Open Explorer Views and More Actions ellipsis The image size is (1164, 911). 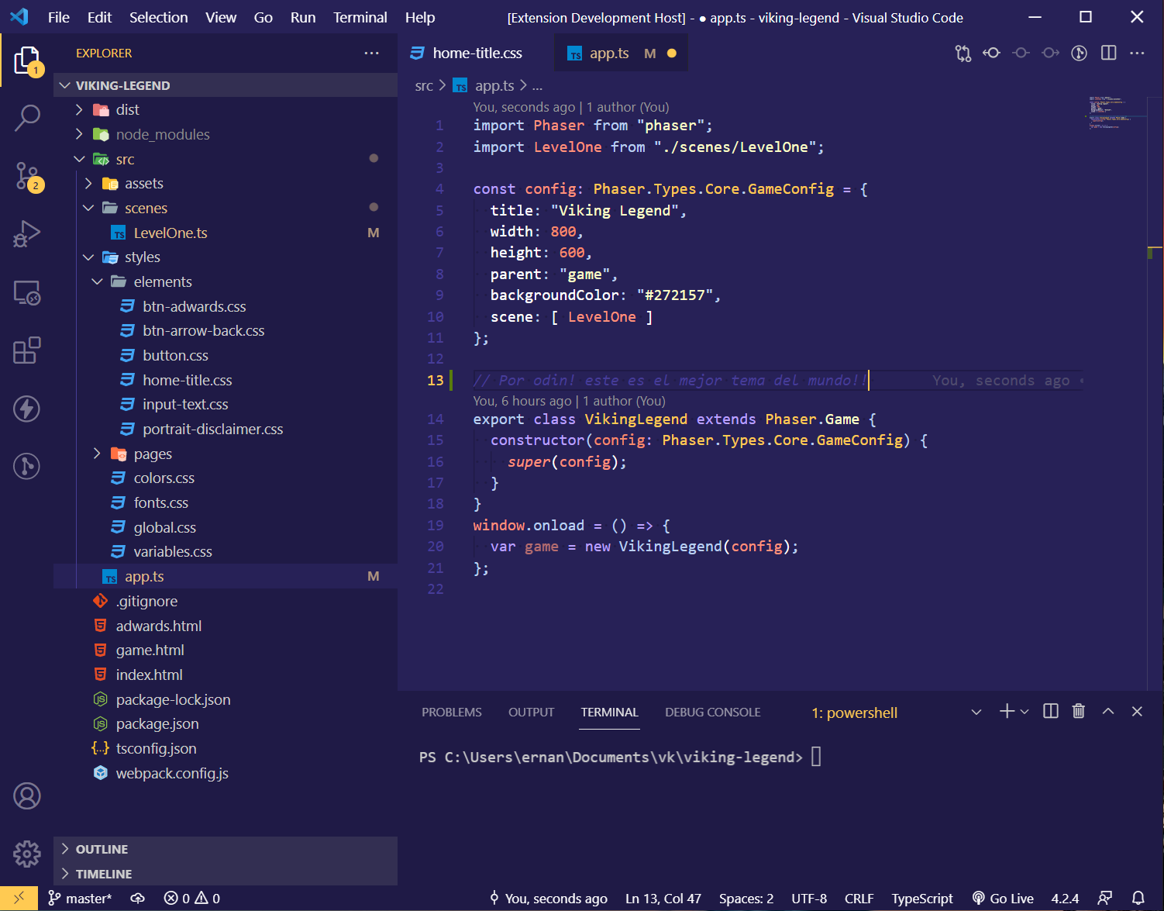(x=372, y=53)
